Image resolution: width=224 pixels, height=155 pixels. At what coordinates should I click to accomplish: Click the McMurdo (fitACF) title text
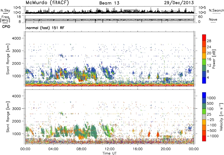47,3
